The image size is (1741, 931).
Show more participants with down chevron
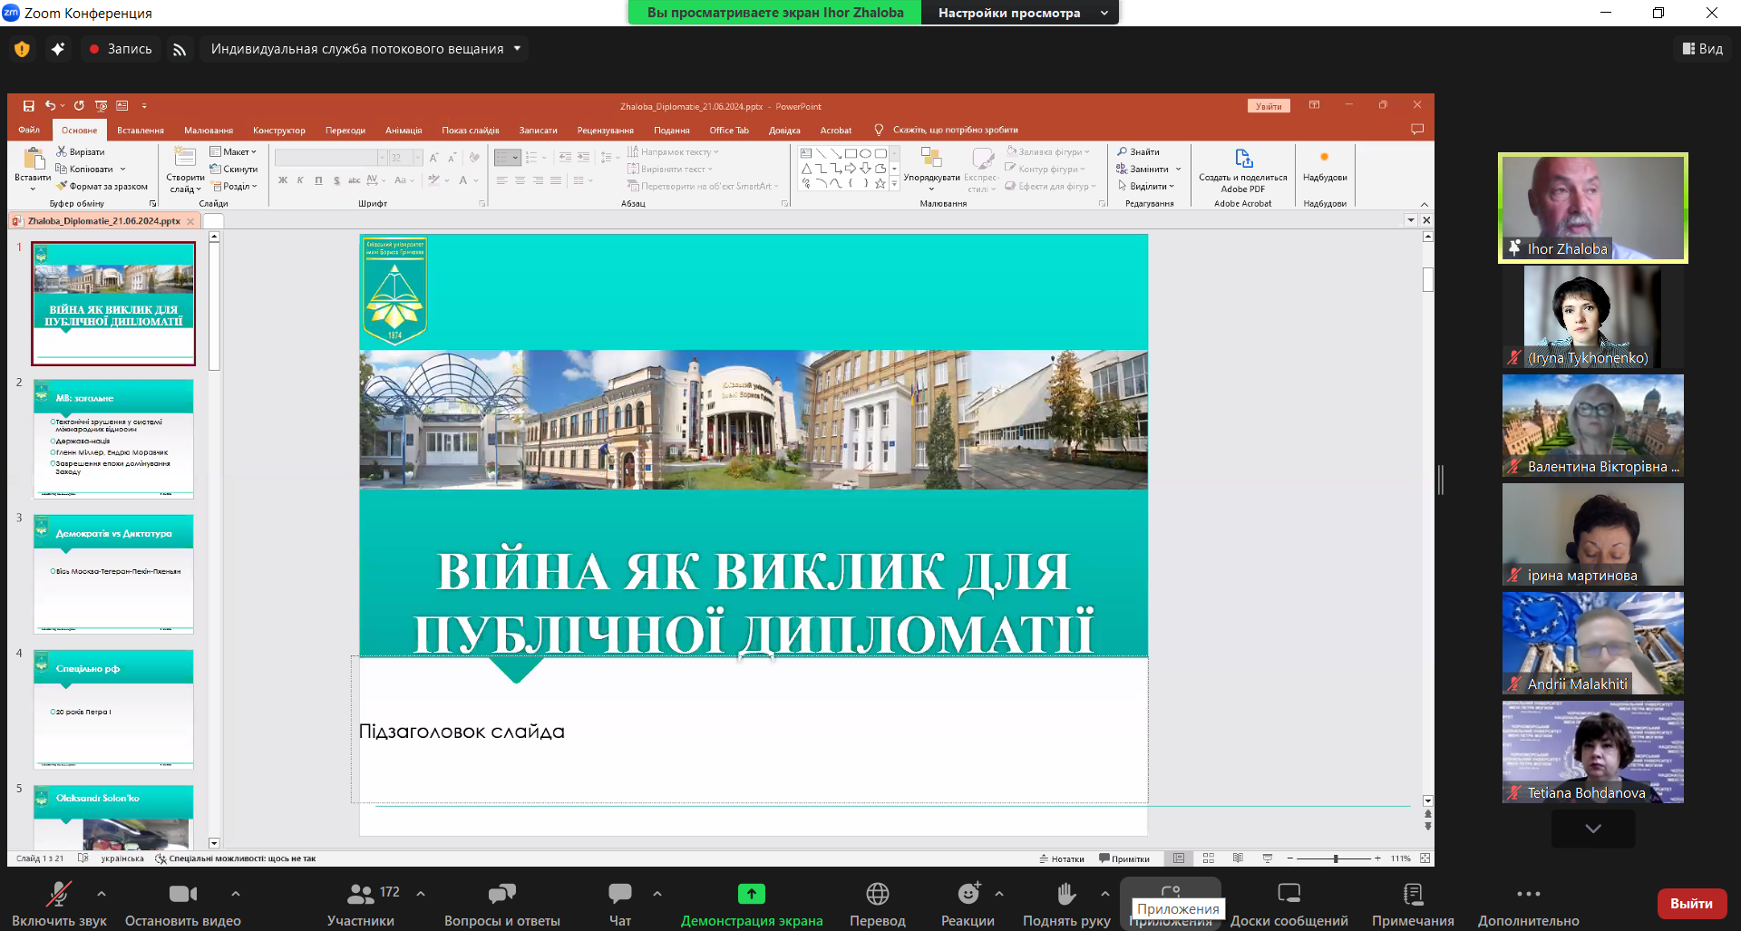click(1593, 828)
